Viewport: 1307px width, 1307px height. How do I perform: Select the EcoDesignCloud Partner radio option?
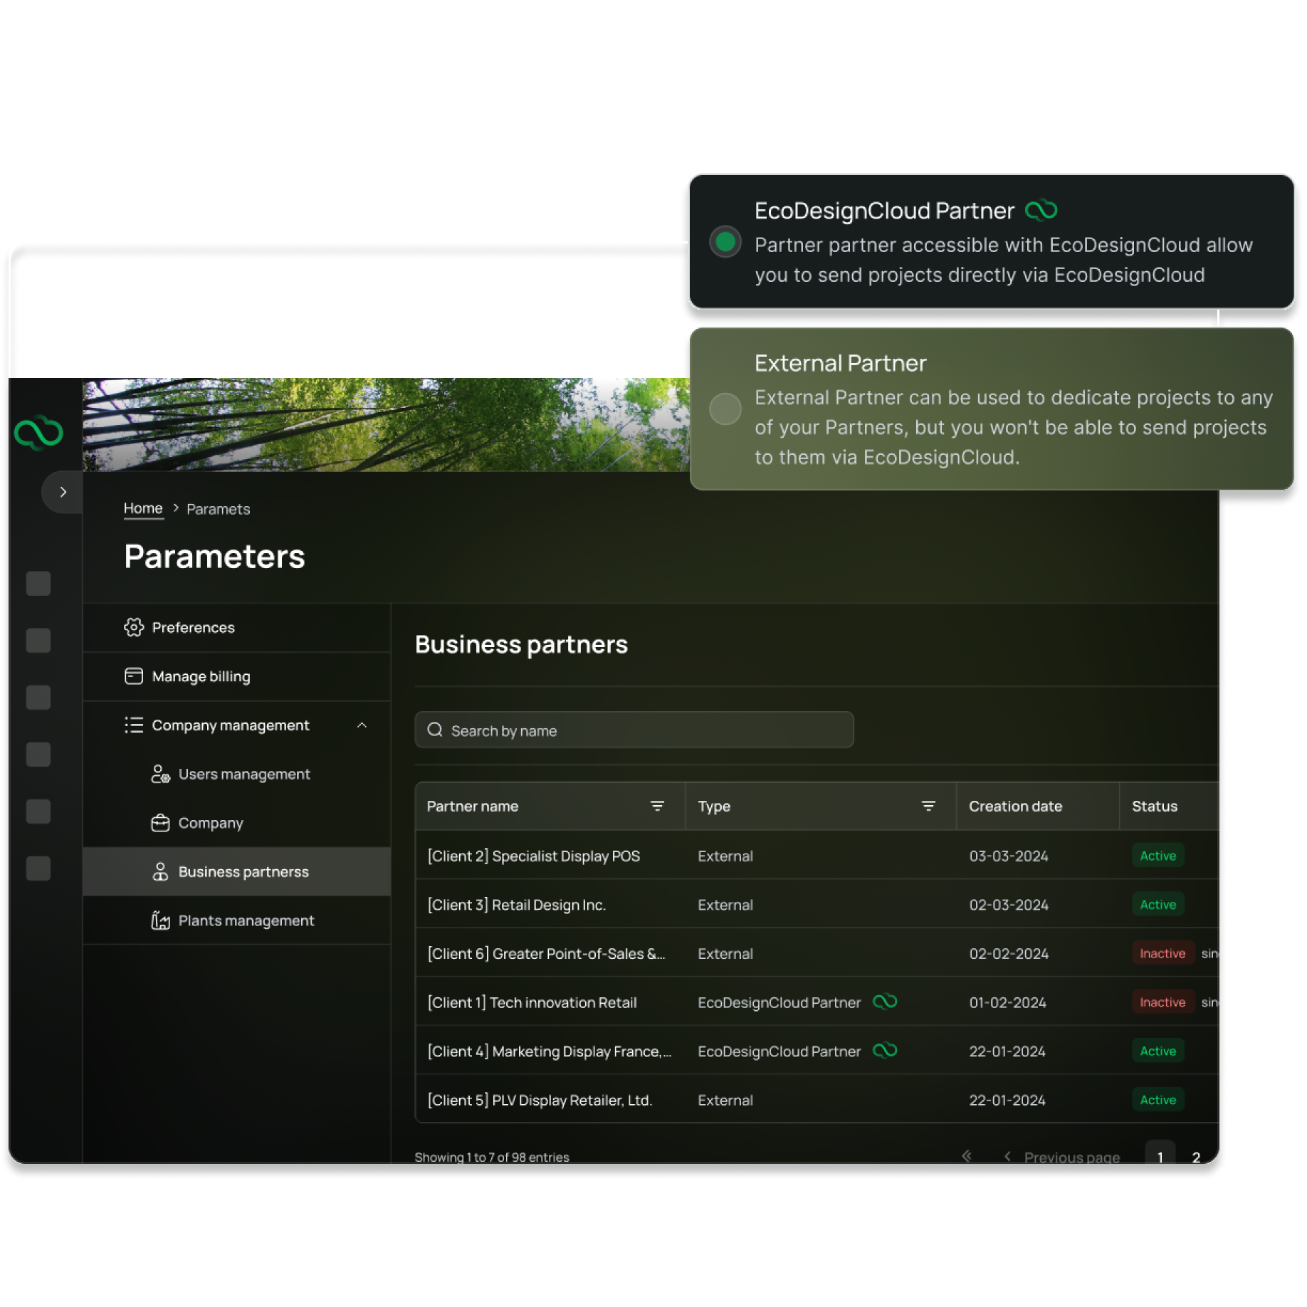[725, 242]
